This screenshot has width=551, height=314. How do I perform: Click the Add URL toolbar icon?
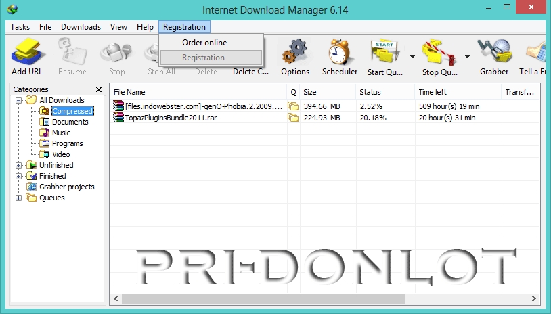tap(27, 53)
